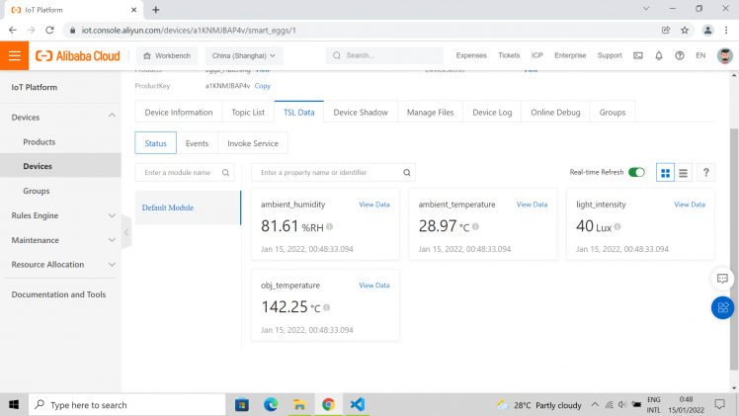
Task: Select the Events sub-tab
Action: [x=197, y=143]
